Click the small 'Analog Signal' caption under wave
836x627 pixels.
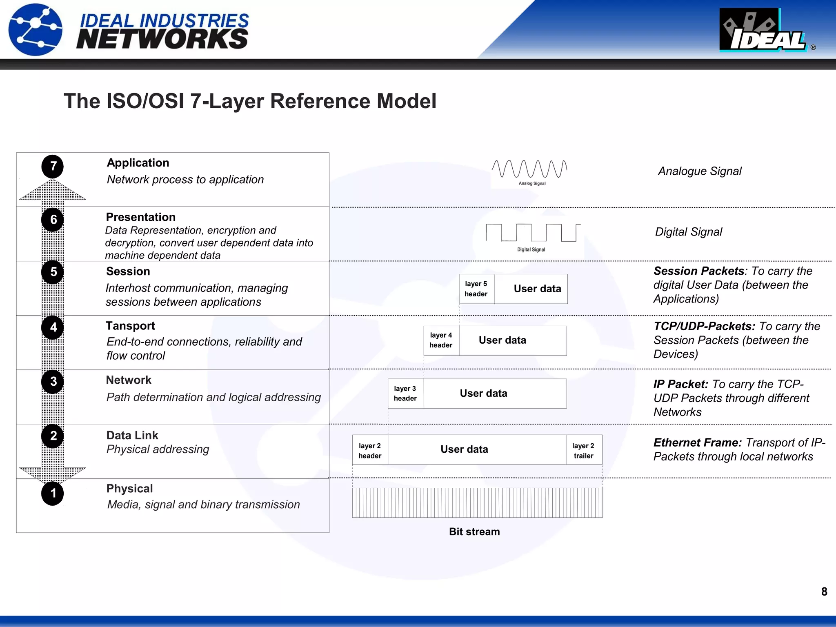tap(532, 184)
